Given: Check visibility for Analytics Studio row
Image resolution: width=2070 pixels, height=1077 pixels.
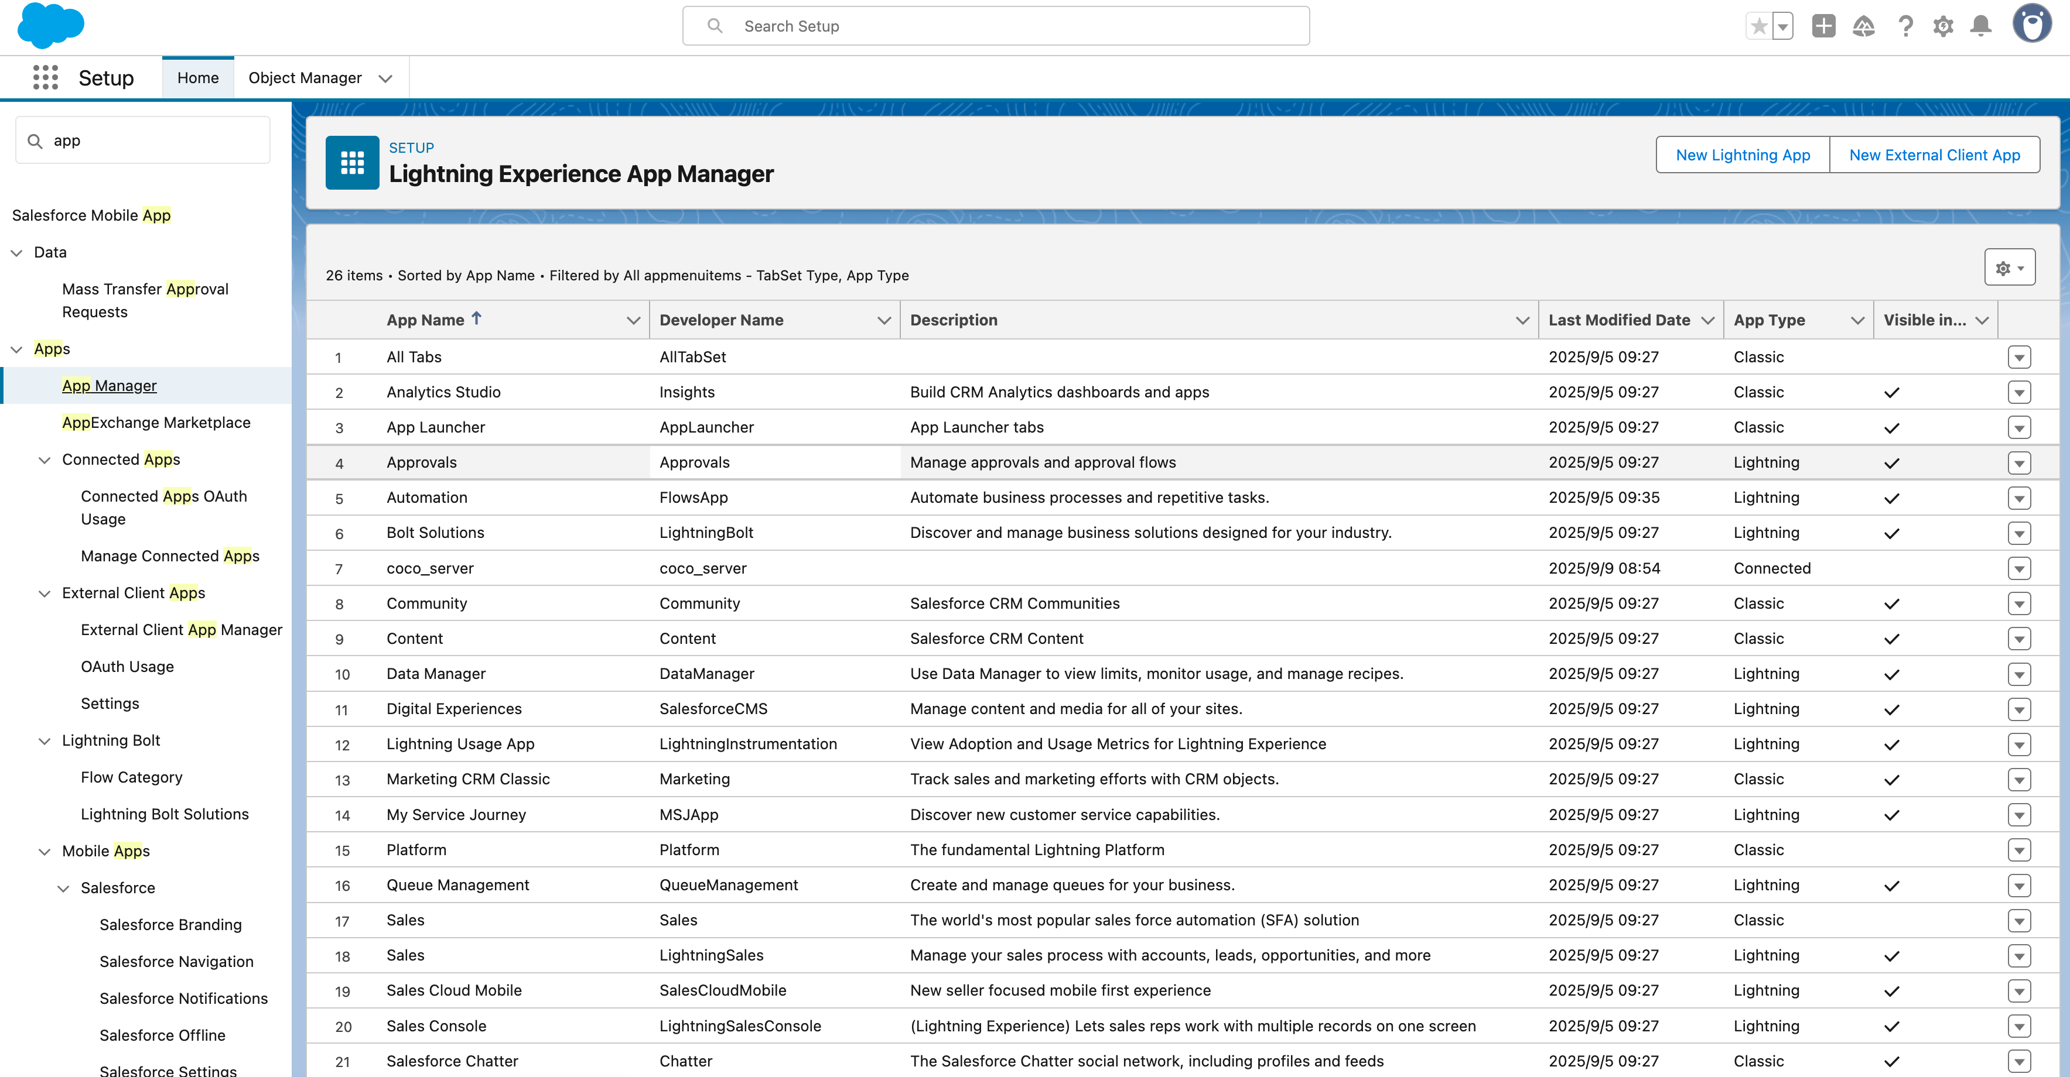Looking at the screenshot, I should tap(1891, 392).
